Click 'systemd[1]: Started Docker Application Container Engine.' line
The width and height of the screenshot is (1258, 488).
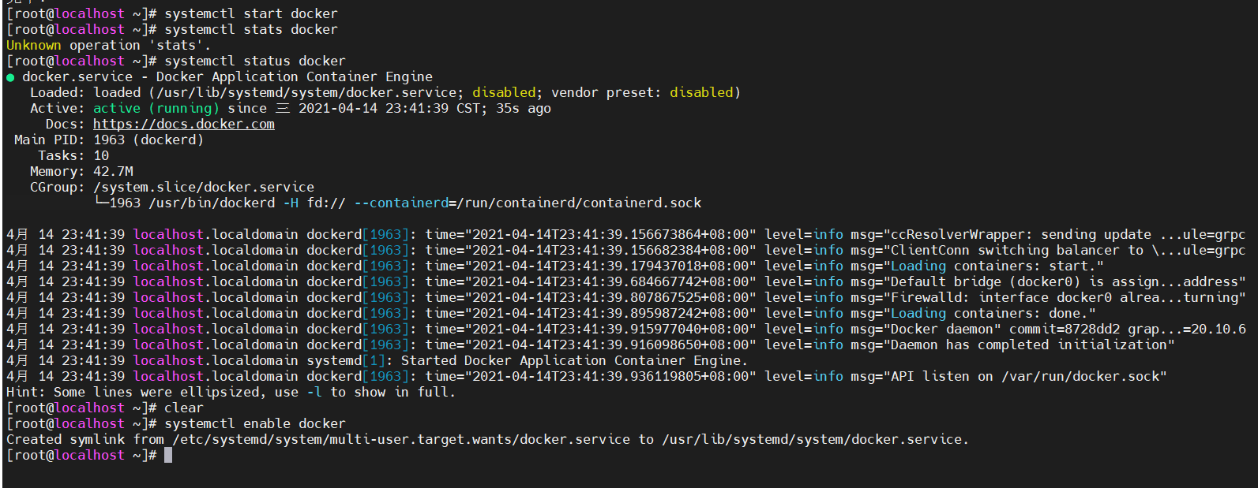click(528, 360)
